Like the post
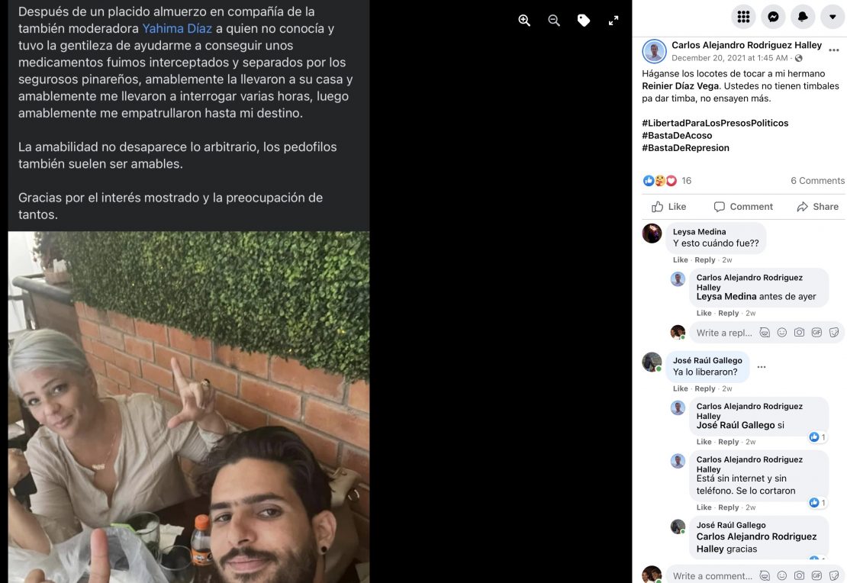Viewport: 847px width, 583px height. [668, 206]
